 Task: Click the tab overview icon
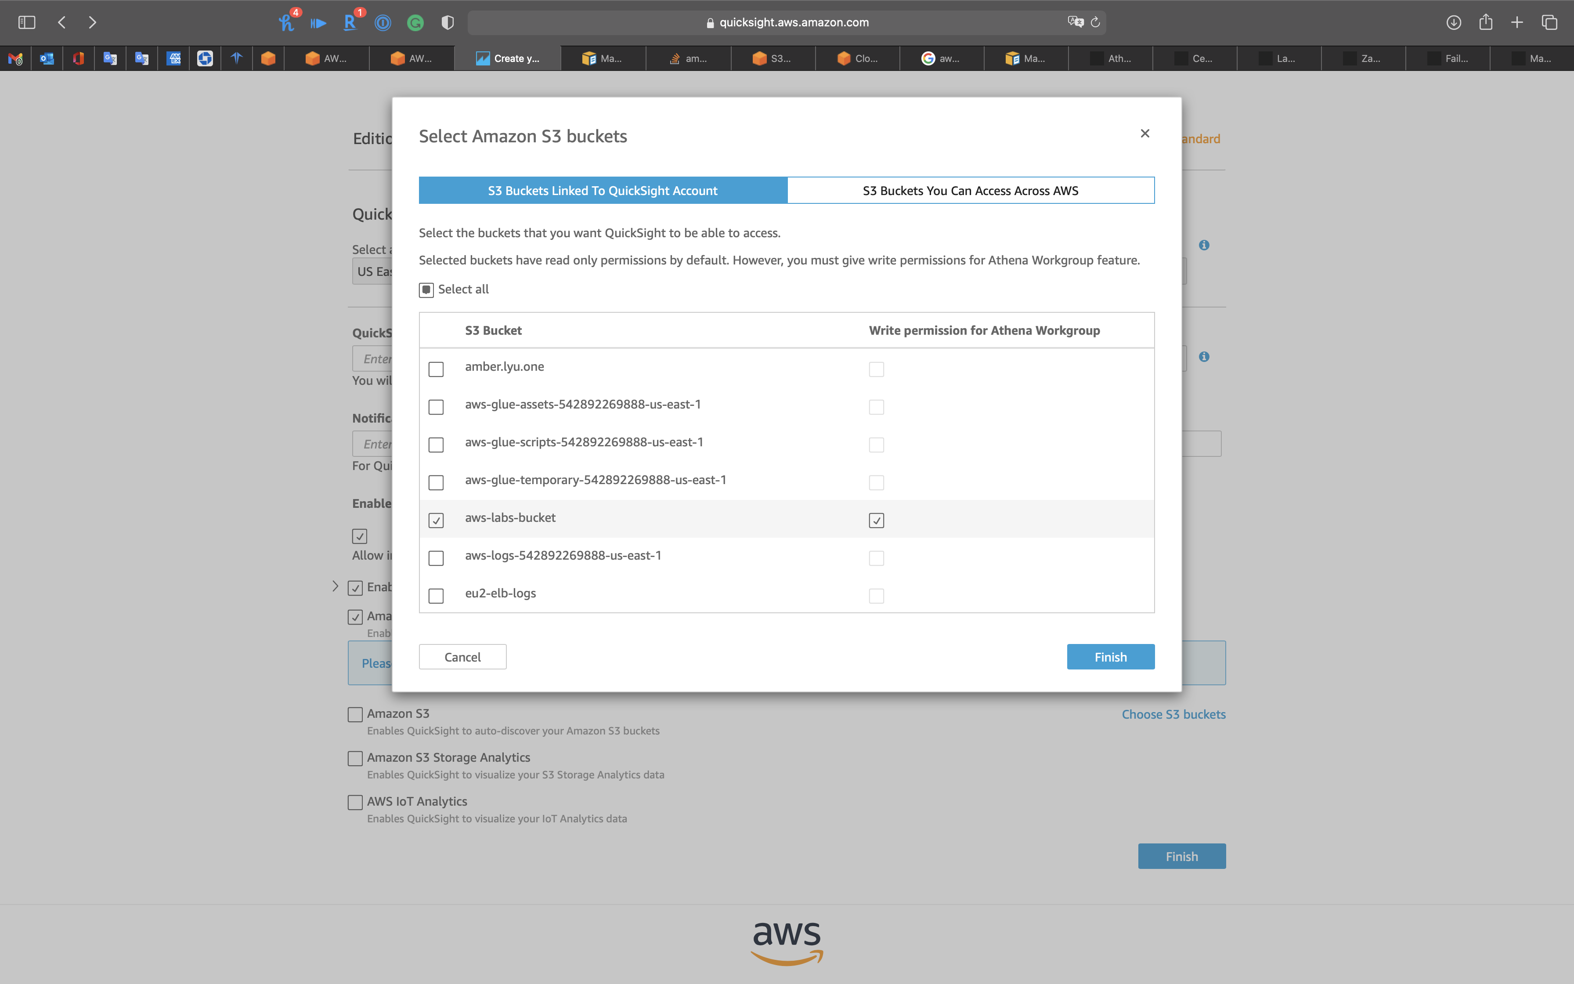coord(1549,22)
